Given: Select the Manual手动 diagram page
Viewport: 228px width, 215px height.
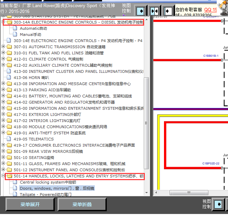Looking at the screenshot, I should click(30, 35).
